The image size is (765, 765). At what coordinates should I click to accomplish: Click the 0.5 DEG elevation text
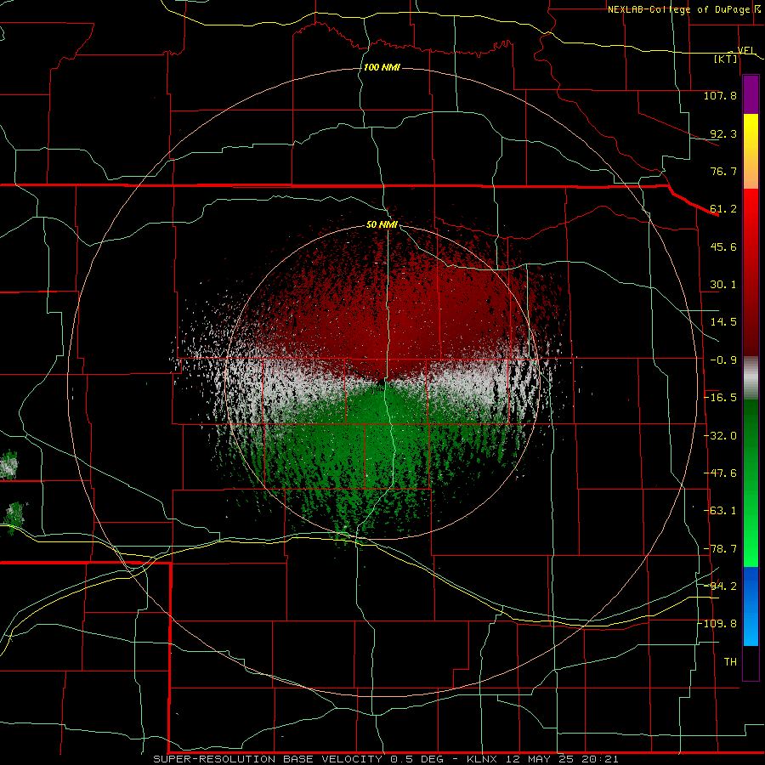click(x=417, y=759)
